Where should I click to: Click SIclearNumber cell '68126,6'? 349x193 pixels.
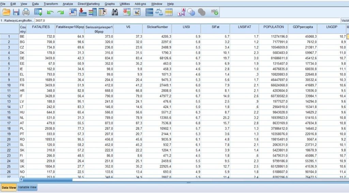coord(157,58)
